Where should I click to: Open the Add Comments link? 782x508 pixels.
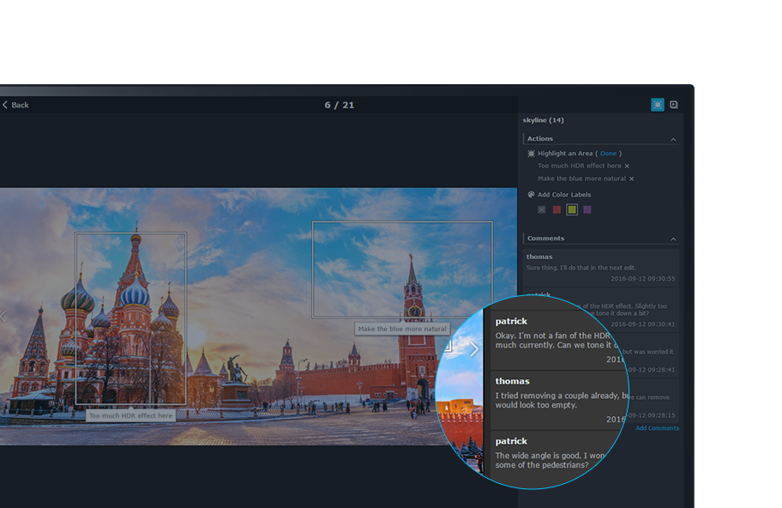click(x=657, y=428)
